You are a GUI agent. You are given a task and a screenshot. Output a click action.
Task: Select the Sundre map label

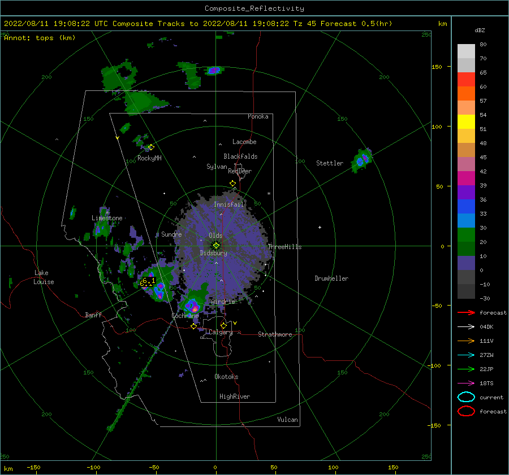click(x=171, y=234)
